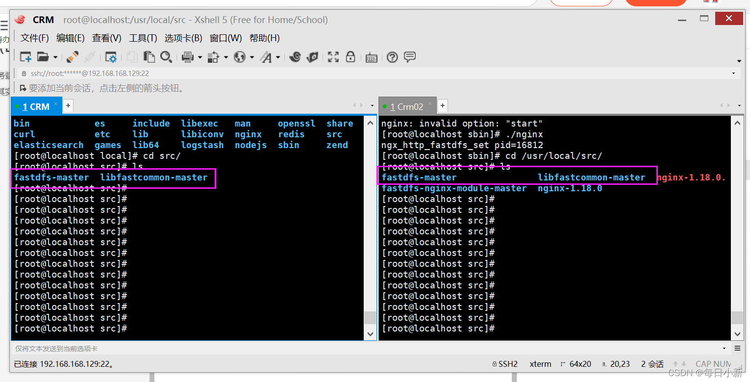Expand the color scheme dropdown arrow
This screenshot has height=382, width=750.
point(226,57)
